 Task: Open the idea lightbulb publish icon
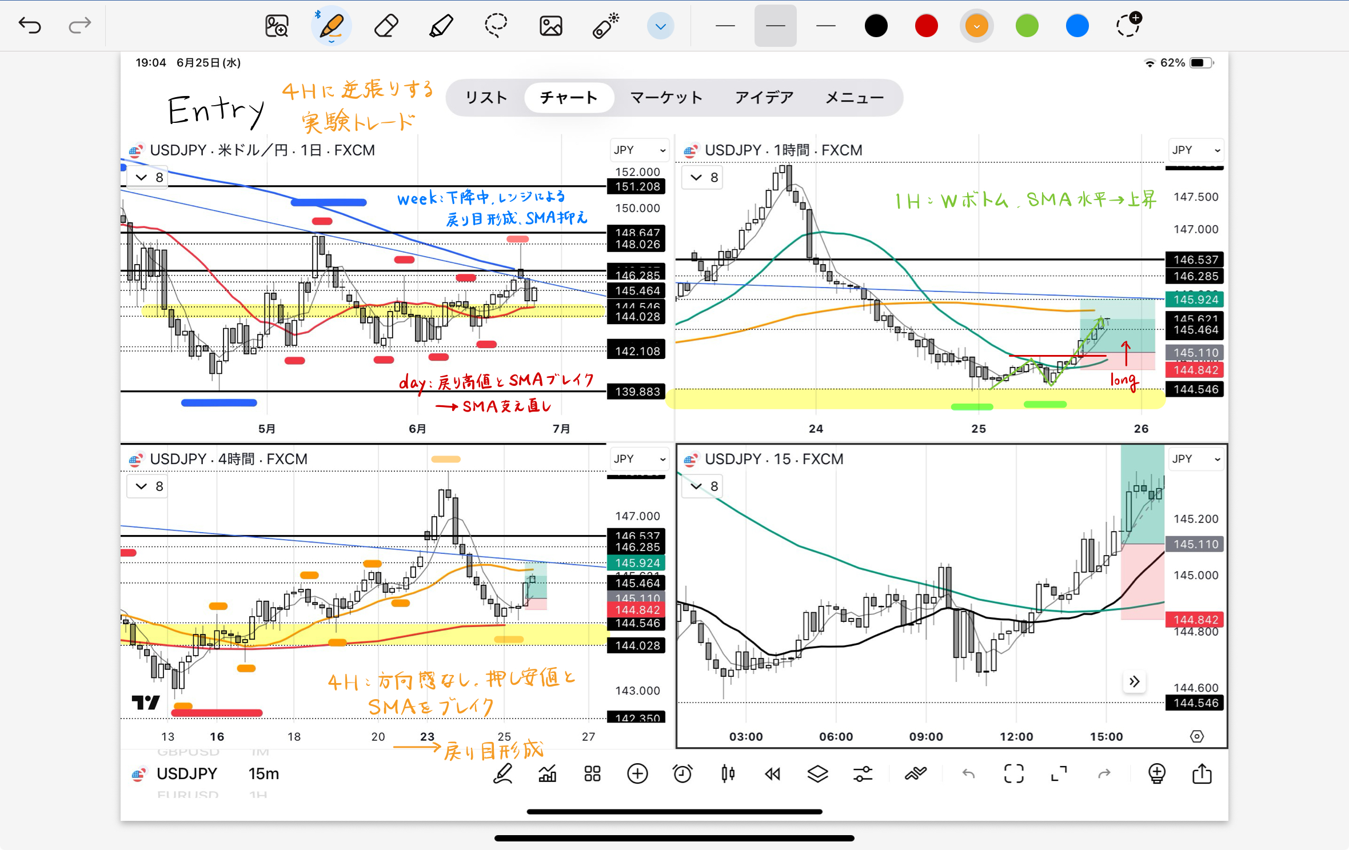[x=1157, y=774]
